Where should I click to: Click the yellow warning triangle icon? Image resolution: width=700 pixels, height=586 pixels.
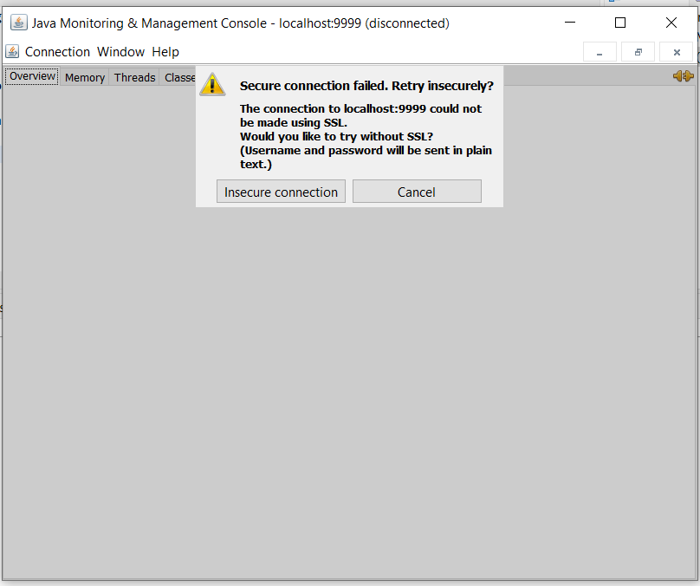point(212,84)
